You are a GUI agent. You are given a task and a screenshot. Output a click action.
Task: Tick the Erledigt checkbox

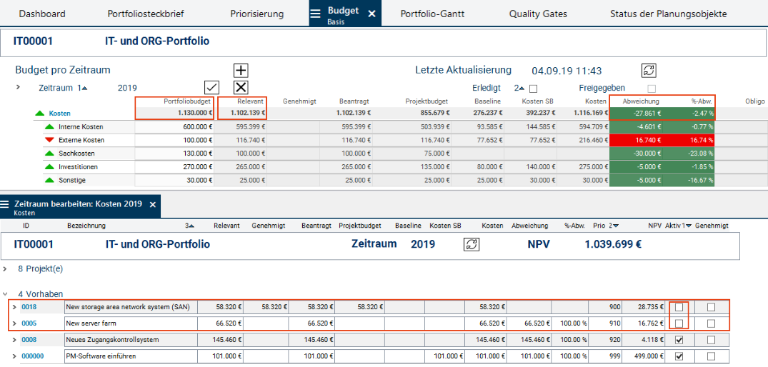[x=532, y=89]
